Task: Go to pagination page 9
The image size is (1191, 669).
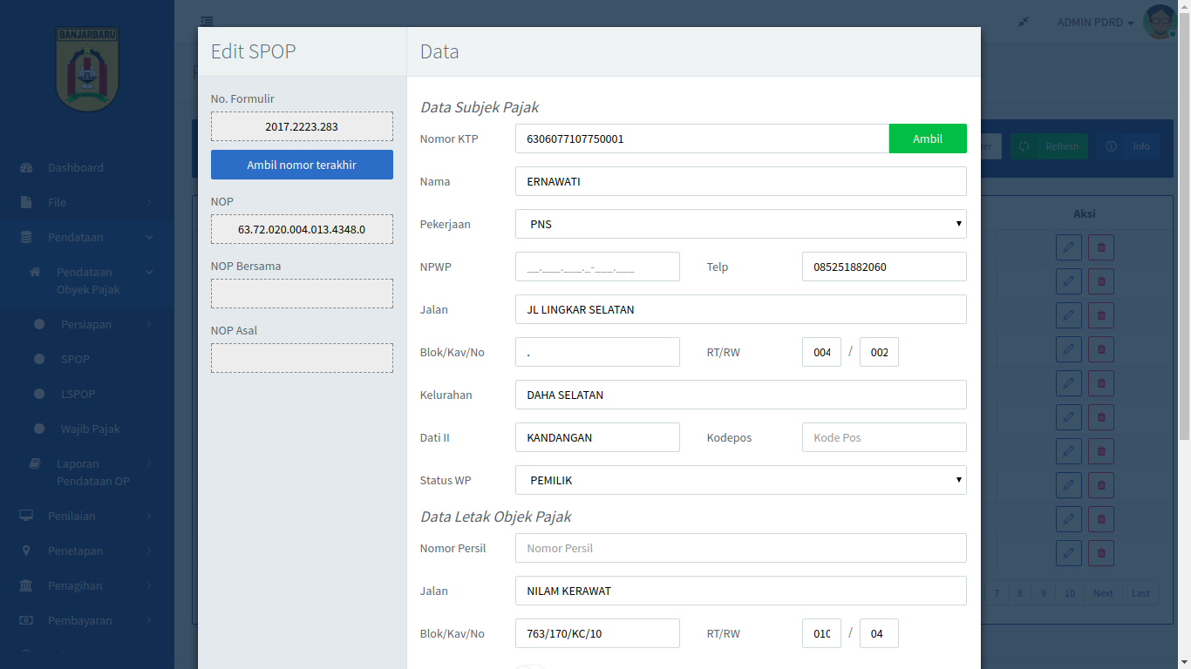Action: coord(1044,593)
